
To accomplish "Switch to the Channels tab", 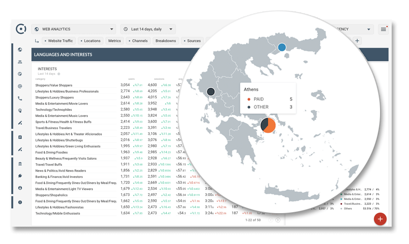I will point(138,41).
